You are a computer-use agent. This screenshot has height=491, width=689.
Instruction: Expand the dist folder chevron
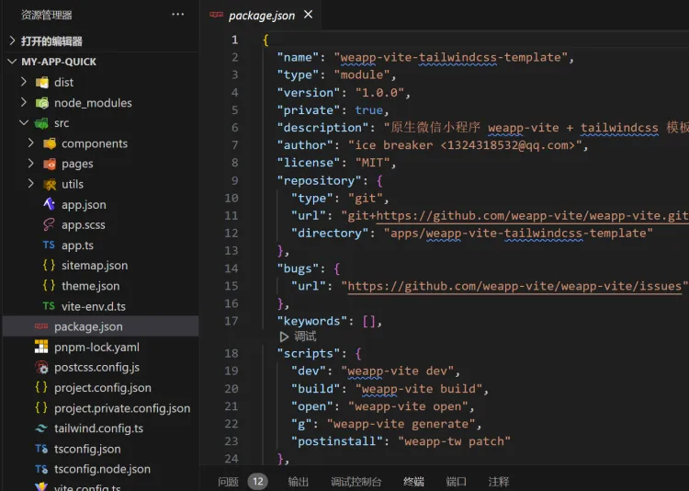tap(24, 82)
